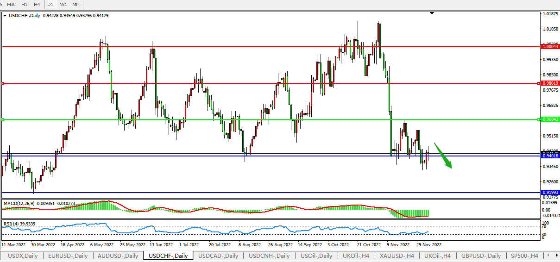
Task: Toggle the D1 timeframe button
Action: (x=50, y=4)
